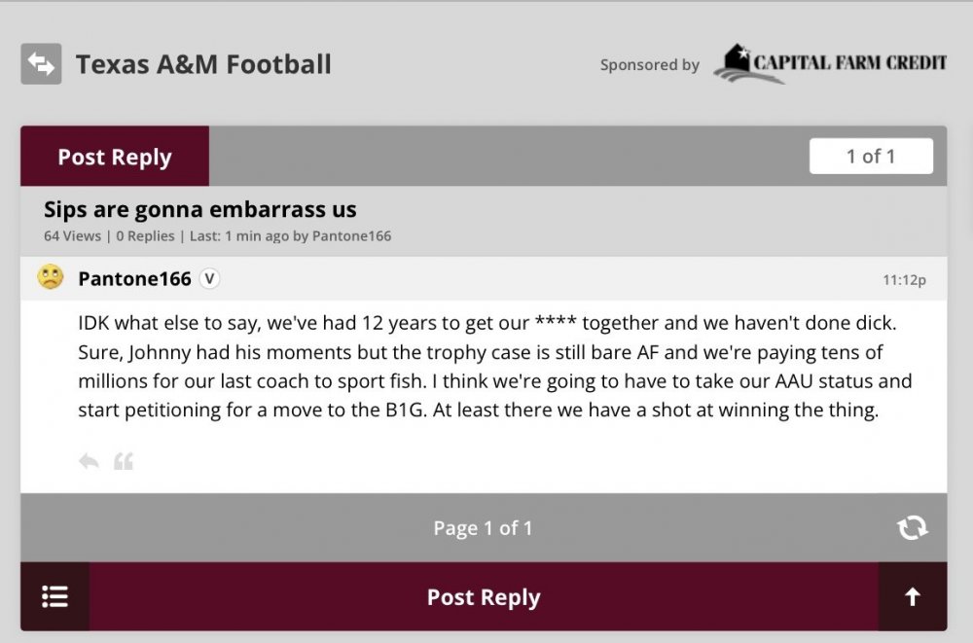The height and width of the screenshot is (643, 973).
Task: Click Pantone166 in the "Last" byline
Action: (x=351, y=236)
